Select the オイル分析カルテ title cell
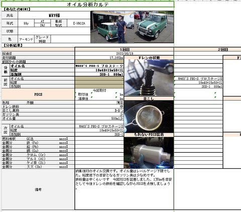 (88, 5)
